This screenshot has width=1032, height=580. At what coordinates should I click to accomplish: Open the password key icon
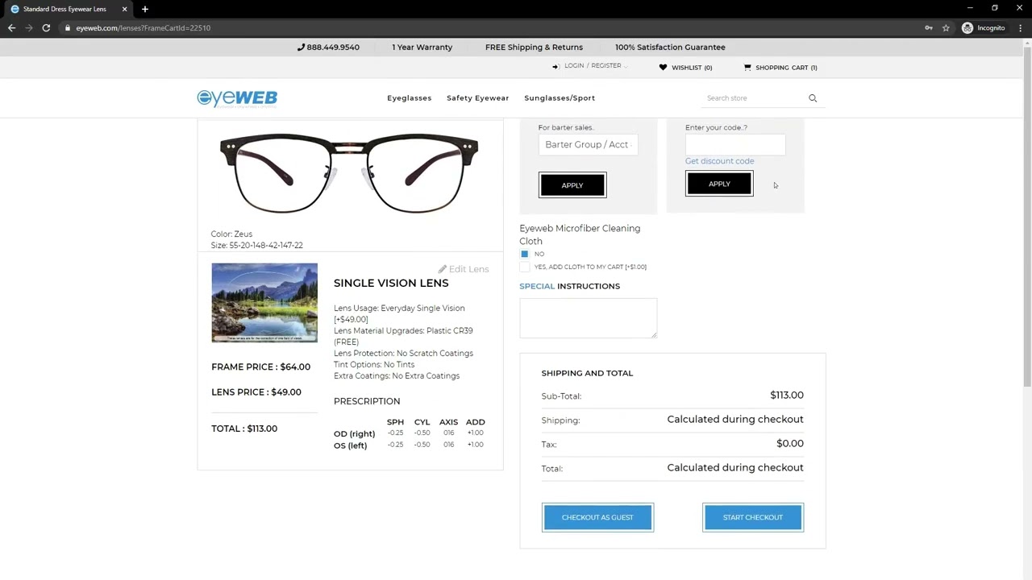click(929, 27)
